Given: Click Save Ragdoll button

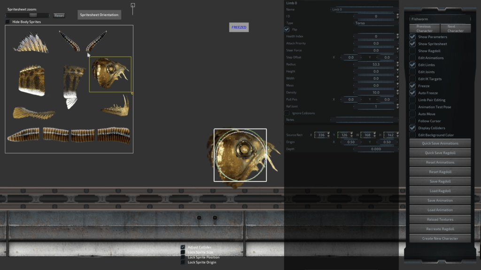Looking at the screenshot, I should pos(440,181).
